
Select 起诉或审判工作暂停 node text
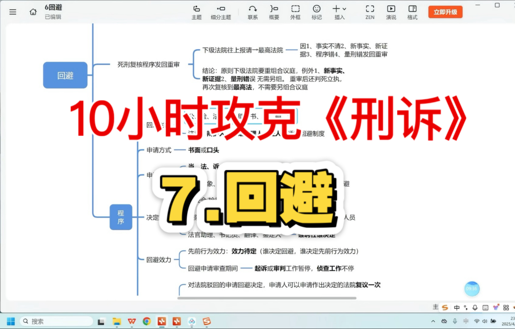304,268
